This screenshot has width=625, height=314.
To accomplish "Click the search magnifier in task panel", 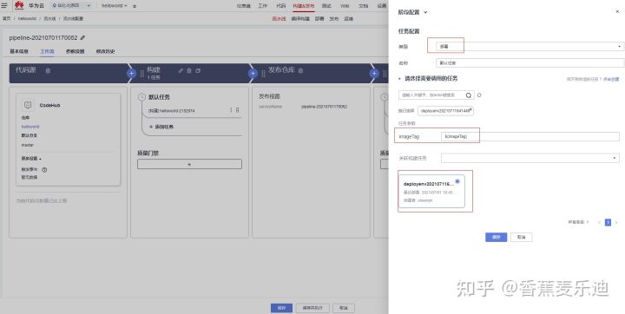I will 469,95.
